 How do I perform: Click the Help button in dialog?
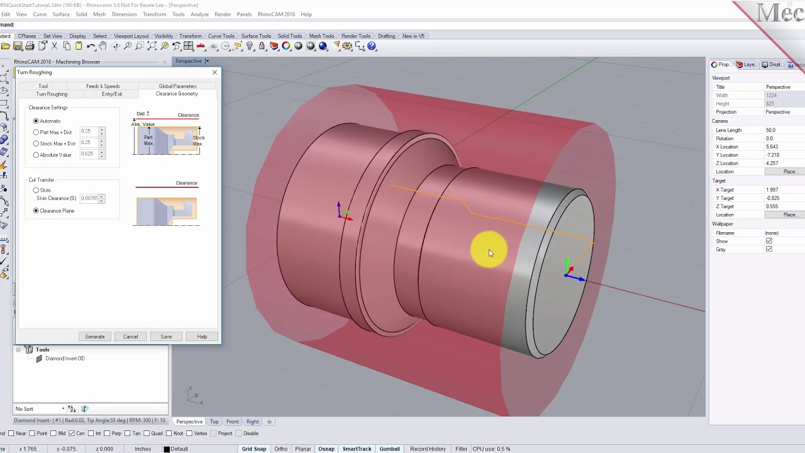[202, 337]
